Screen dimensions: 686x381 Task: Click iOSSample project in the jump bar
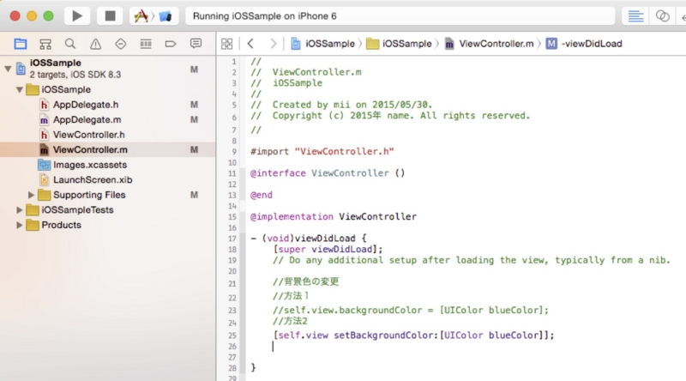[x=323, y=44]
